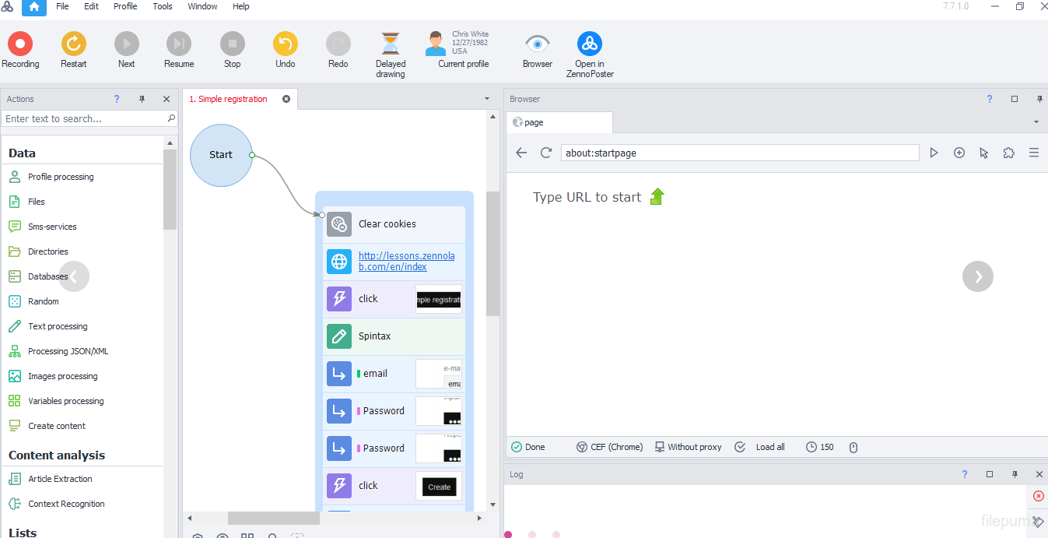1048x538 pixels.
Task: Click the Delayed drawing hourglass icon
Action: click(390, 44)
